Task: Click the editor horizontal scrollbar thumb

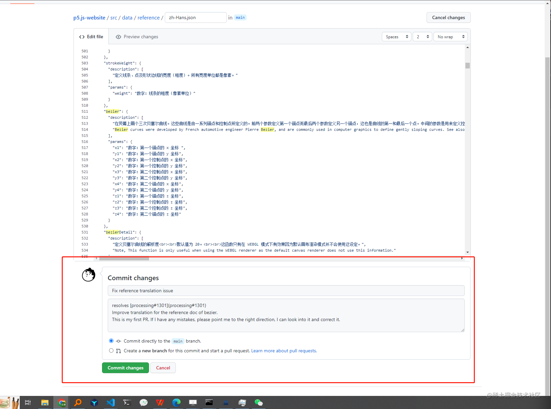Action: (x=124, y=258)
